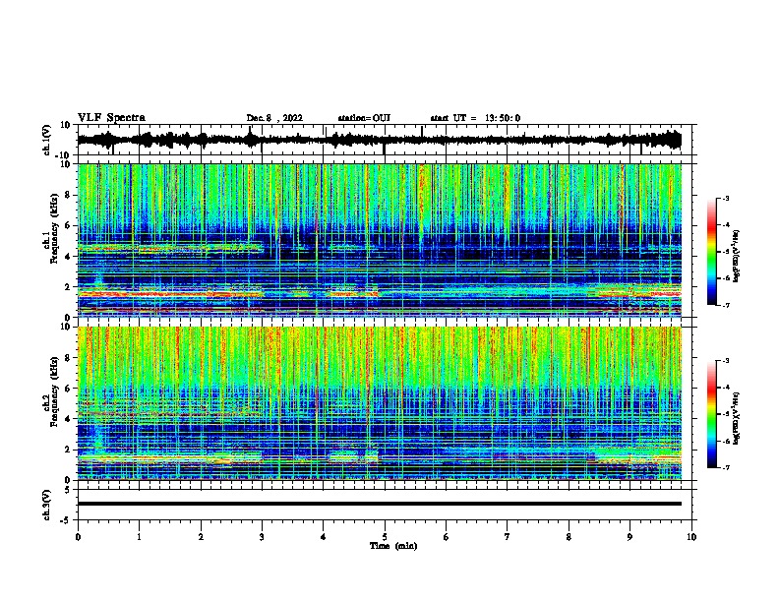The image size is (779, 602).
Task: Click the time axis tick label '5'
Action: pos(385,537)
